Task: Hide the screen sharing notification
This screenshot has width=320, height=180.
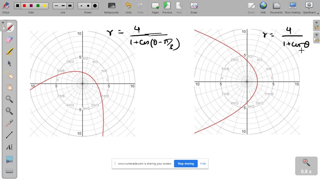Action: point(203,163)
